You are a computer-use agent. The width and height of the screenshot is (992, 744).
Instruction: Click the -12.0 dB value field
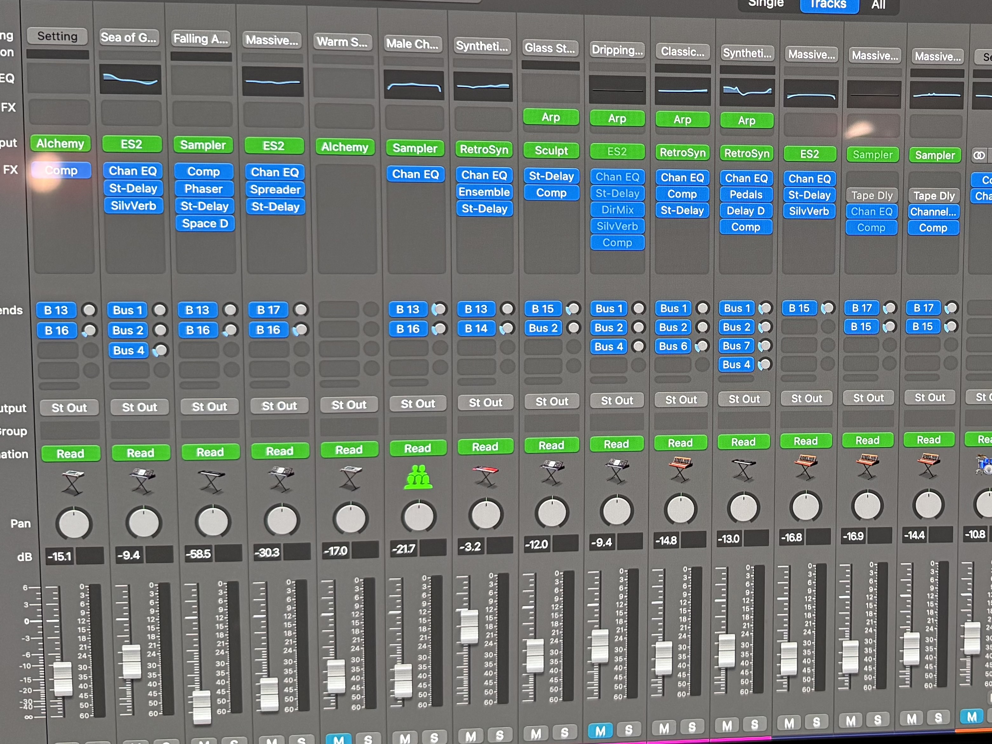(537, 544)
